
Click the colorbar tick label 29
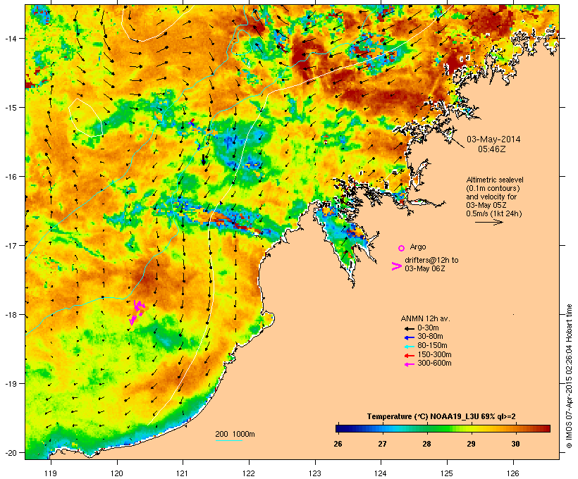pos(471,444)
